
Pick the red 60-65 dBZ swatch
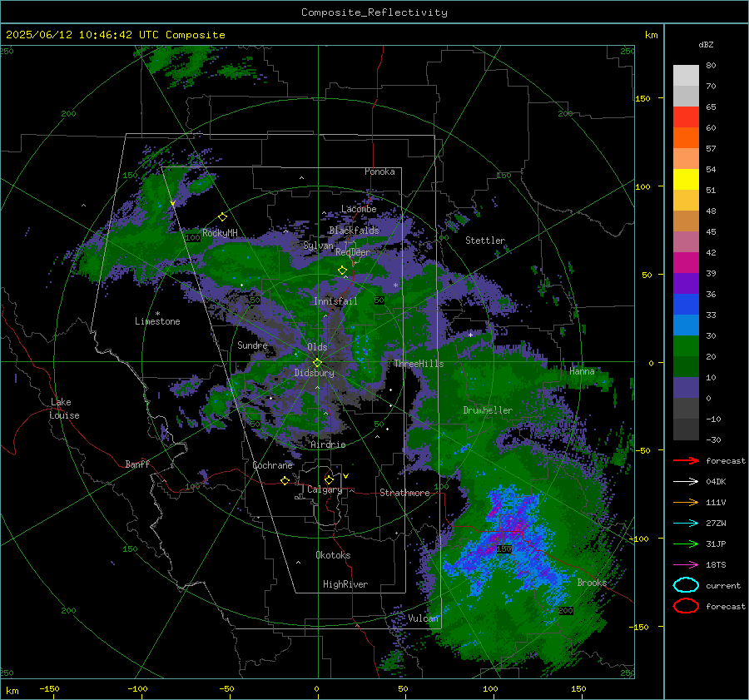coord(686,117)
